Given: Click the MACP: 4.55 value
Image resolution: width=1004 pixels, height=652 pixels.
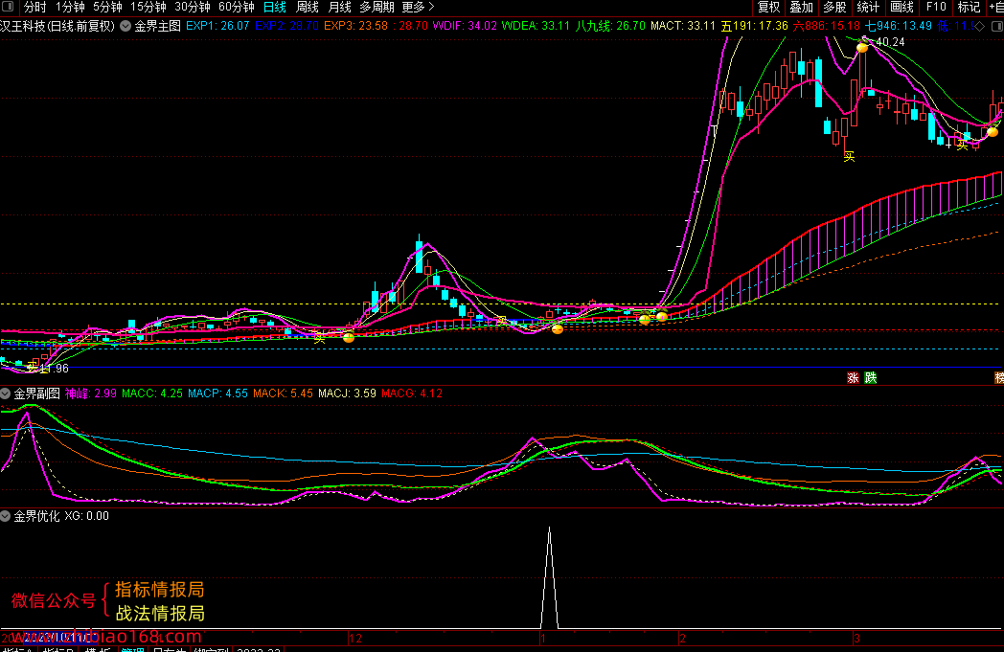Looking at the screenshot, I should click(217, 393).
